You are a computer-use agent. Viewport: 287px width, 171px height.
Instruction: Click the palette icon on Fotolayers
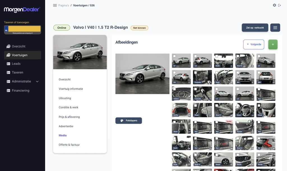[x=122, y=121]
